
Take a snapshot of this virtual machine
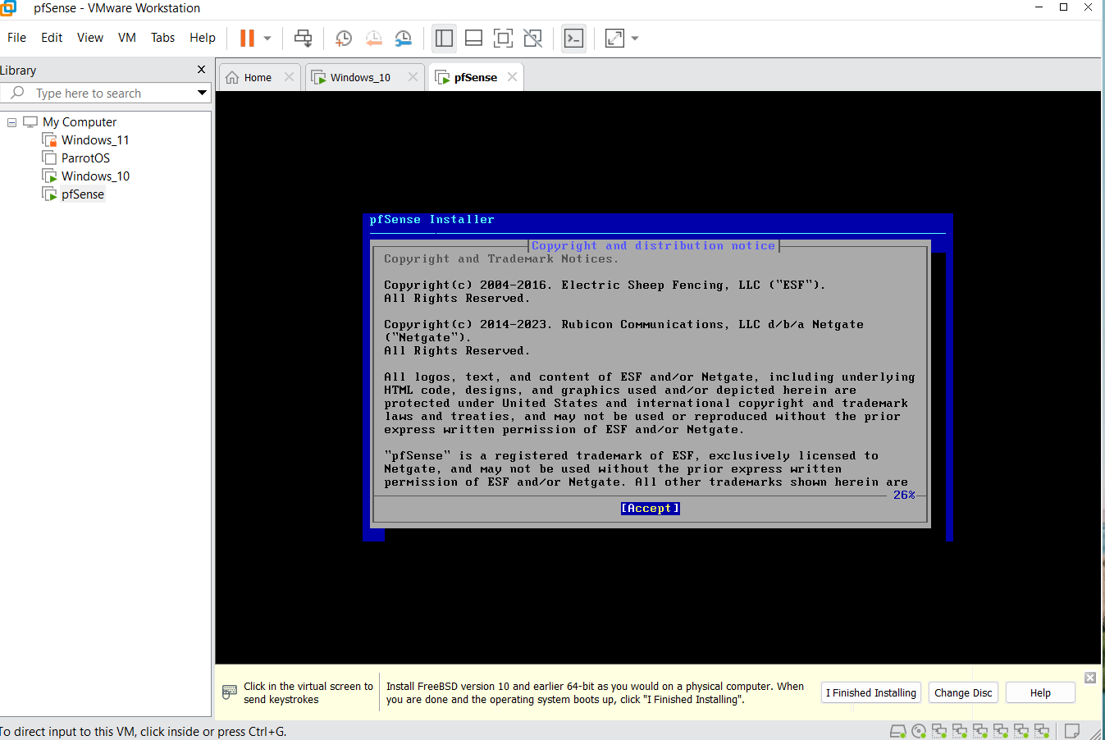click(x=344, y=38)
